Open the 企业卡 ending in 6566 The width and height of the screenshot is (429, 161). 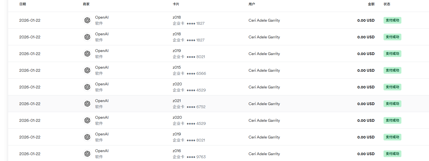coord(189,73)
